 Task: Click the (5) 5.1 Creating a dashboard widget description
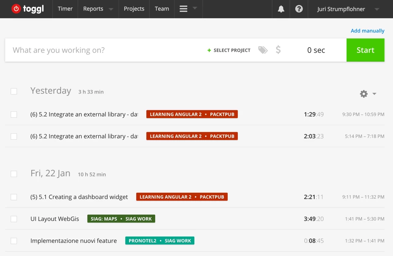pos(79,197)
